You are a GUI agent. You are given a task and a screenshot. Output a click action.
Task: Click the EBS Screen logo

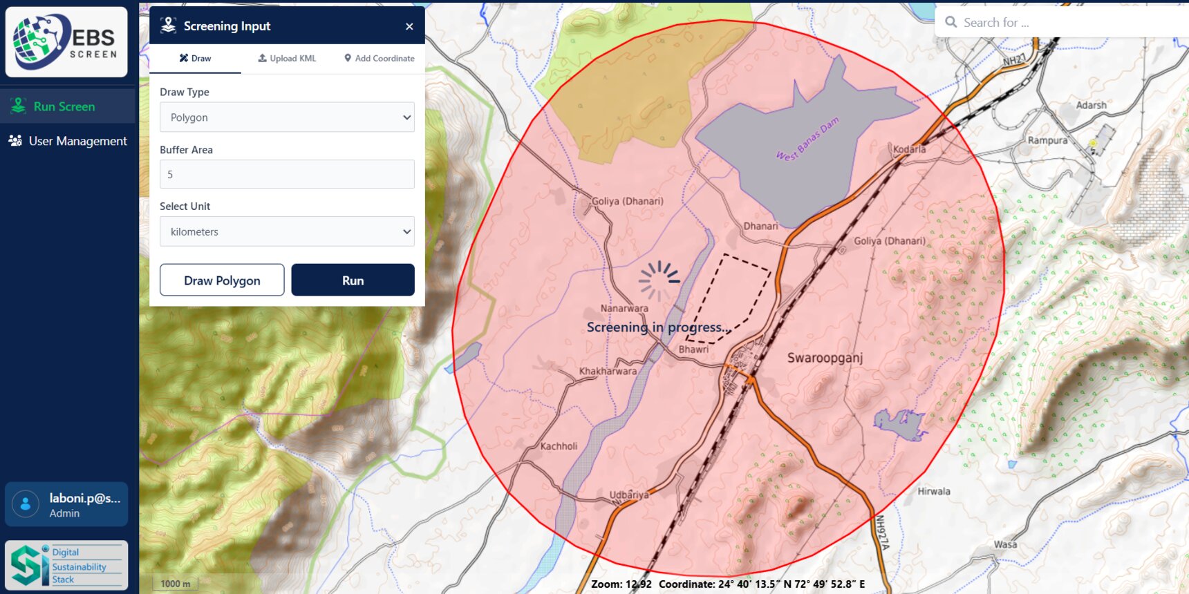(66, 41)
